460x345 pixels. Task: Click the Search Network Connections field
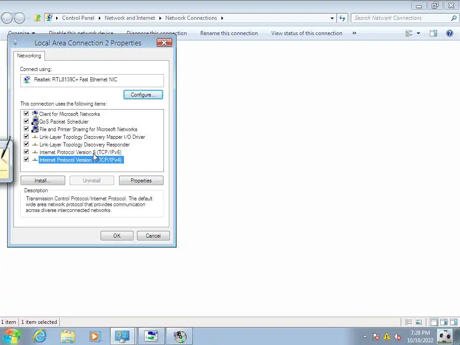[400, 18]
